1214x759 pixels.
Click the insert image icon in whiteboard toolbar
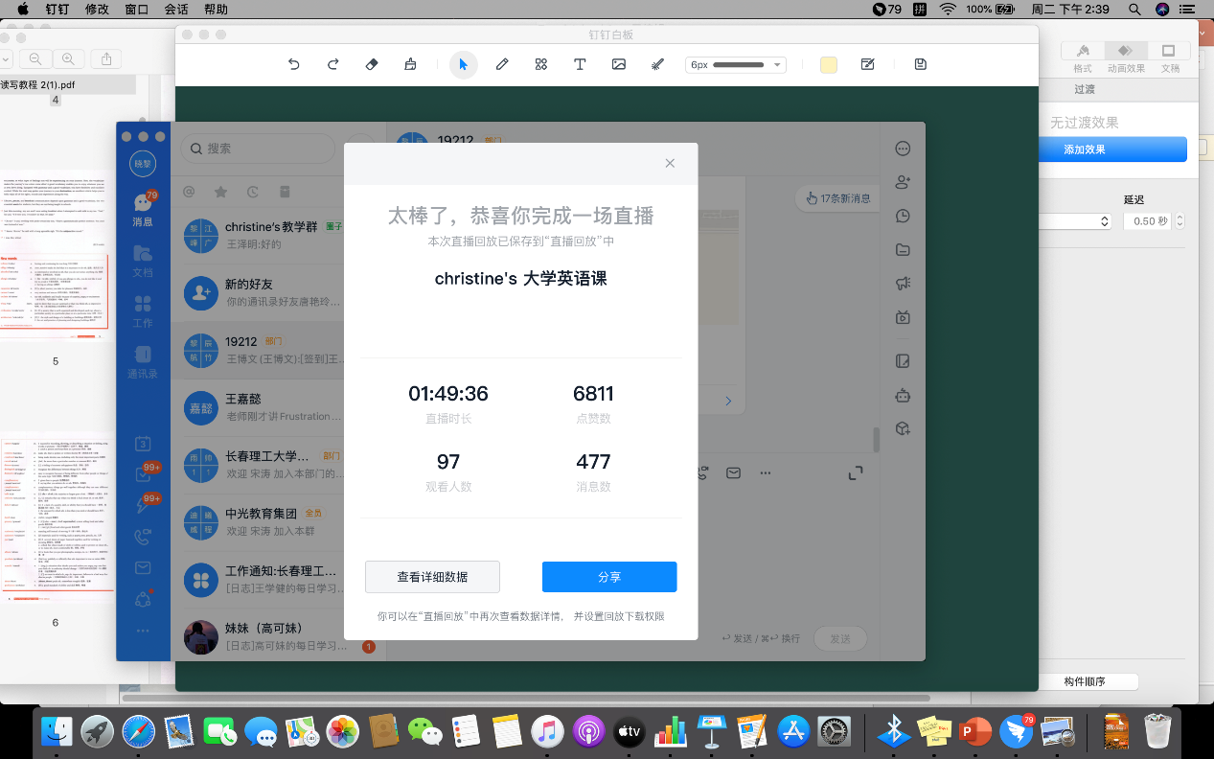click(x=619, y=64)
